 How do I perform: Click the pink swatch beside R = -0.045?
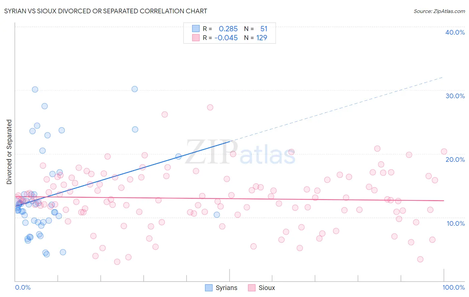click(x=196, y=38)
